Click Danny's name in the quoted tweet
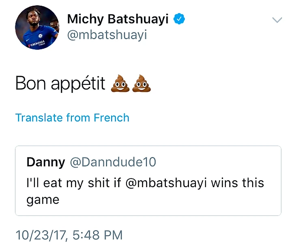The image size is (296, 252). pyautogui.click(x=45, y=162)
